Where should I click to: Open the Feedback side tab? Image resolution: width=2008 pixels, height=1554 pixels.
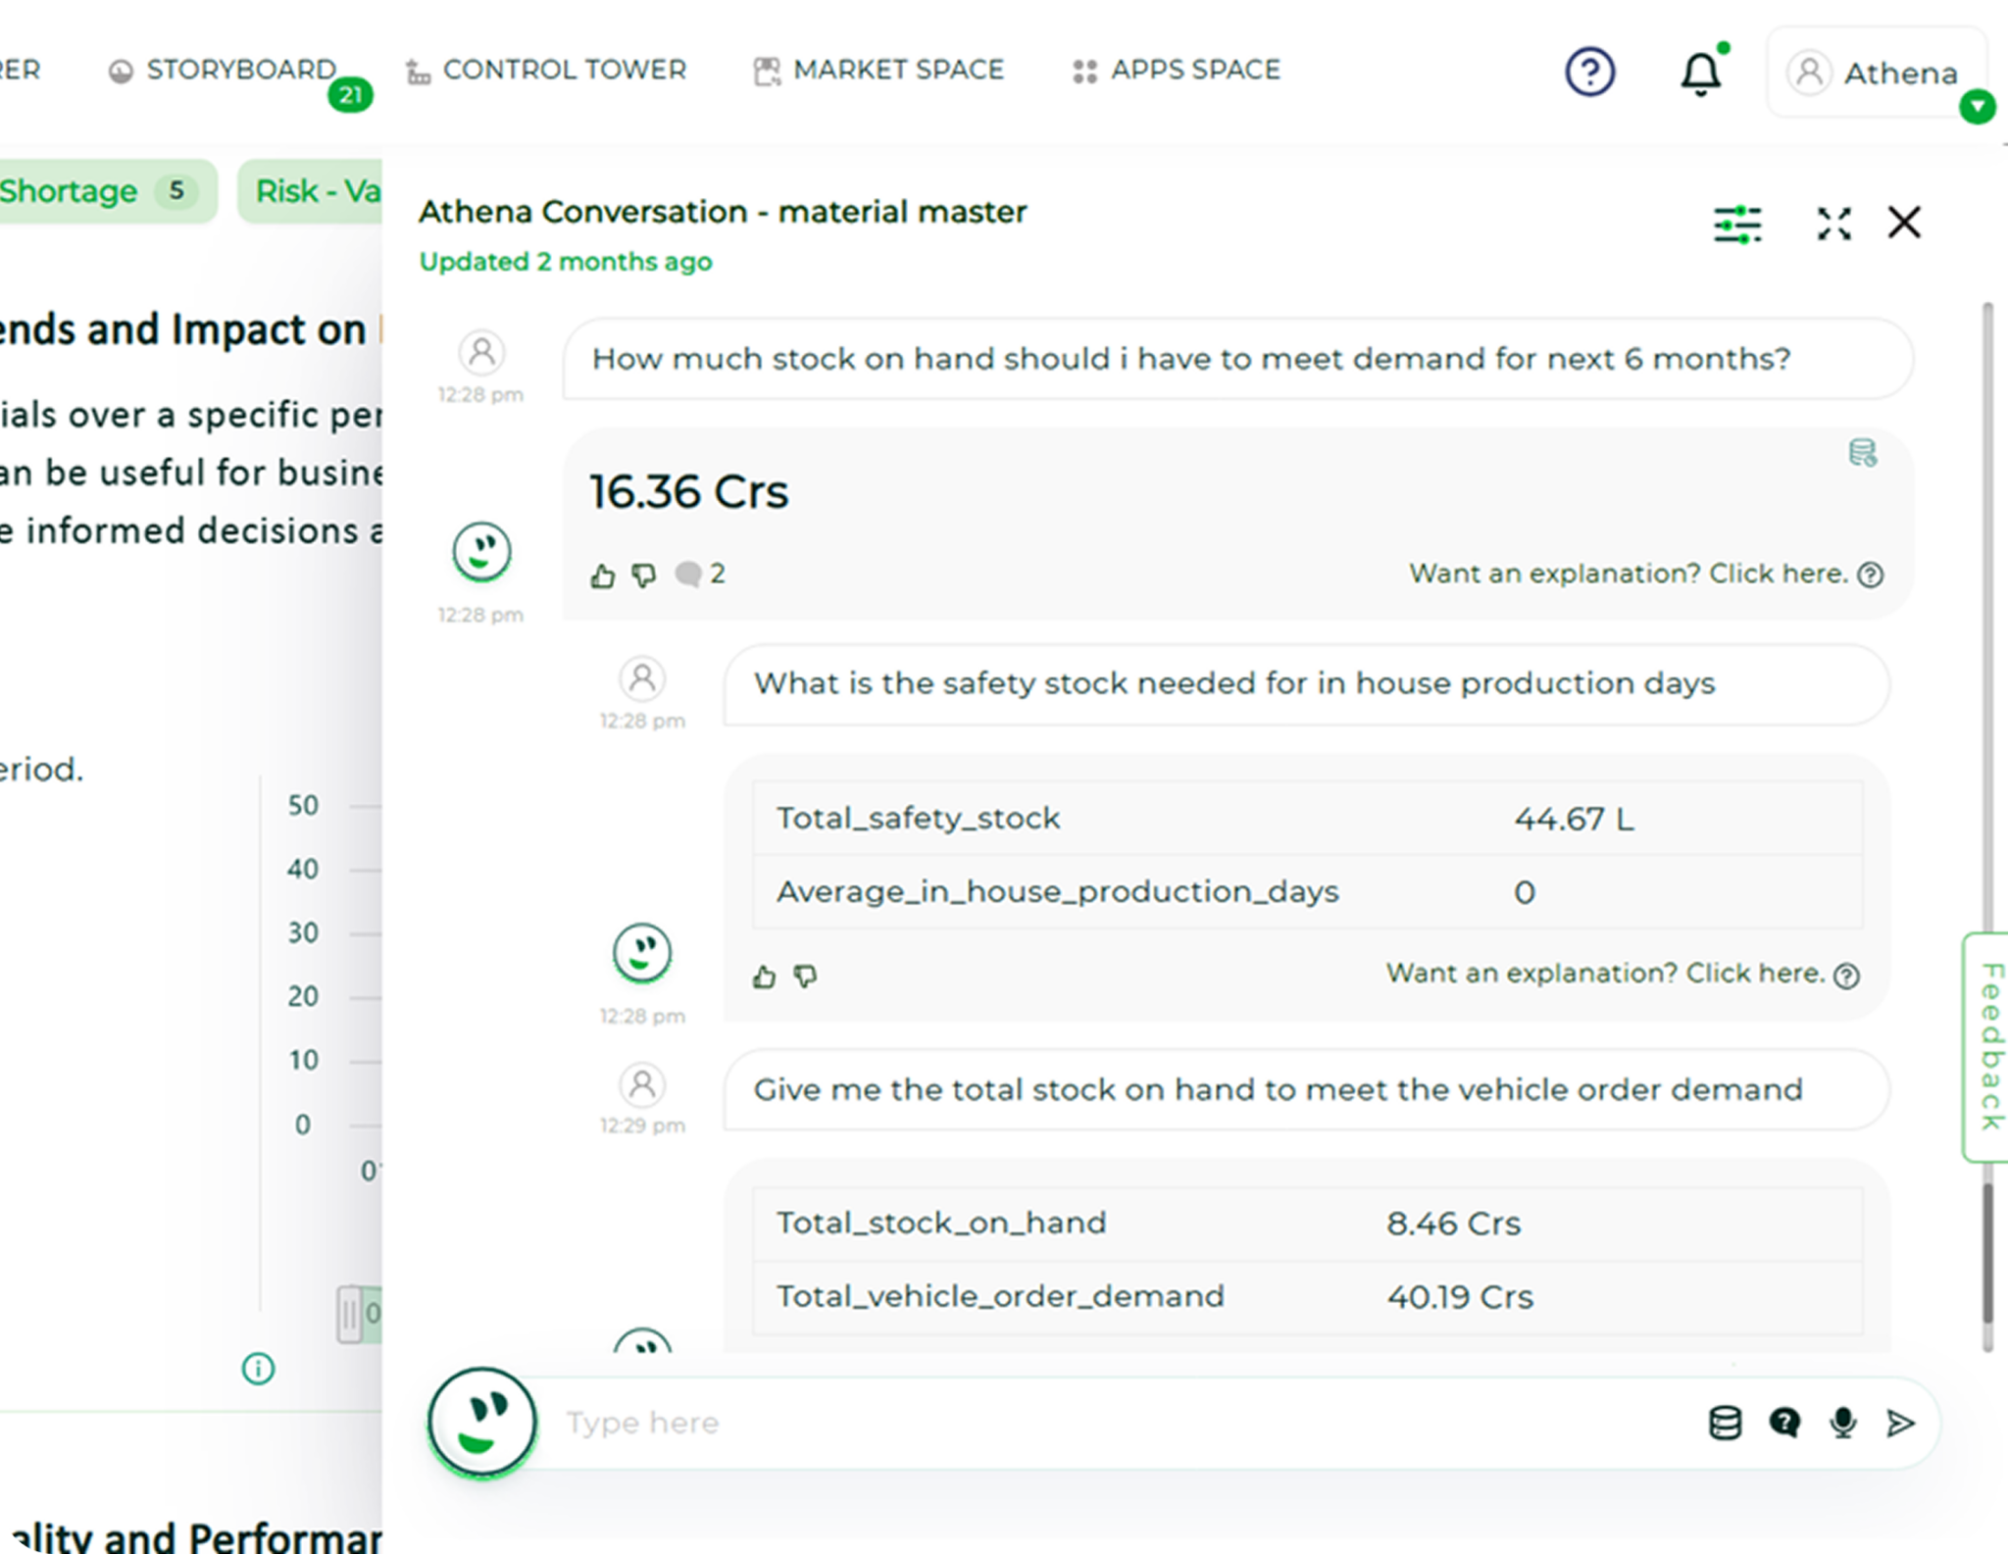pos(1988,1046)
